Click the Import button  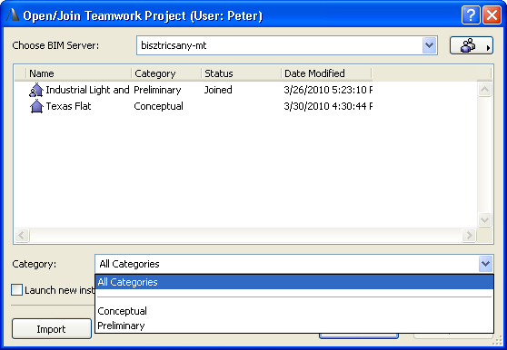point(52,329)
